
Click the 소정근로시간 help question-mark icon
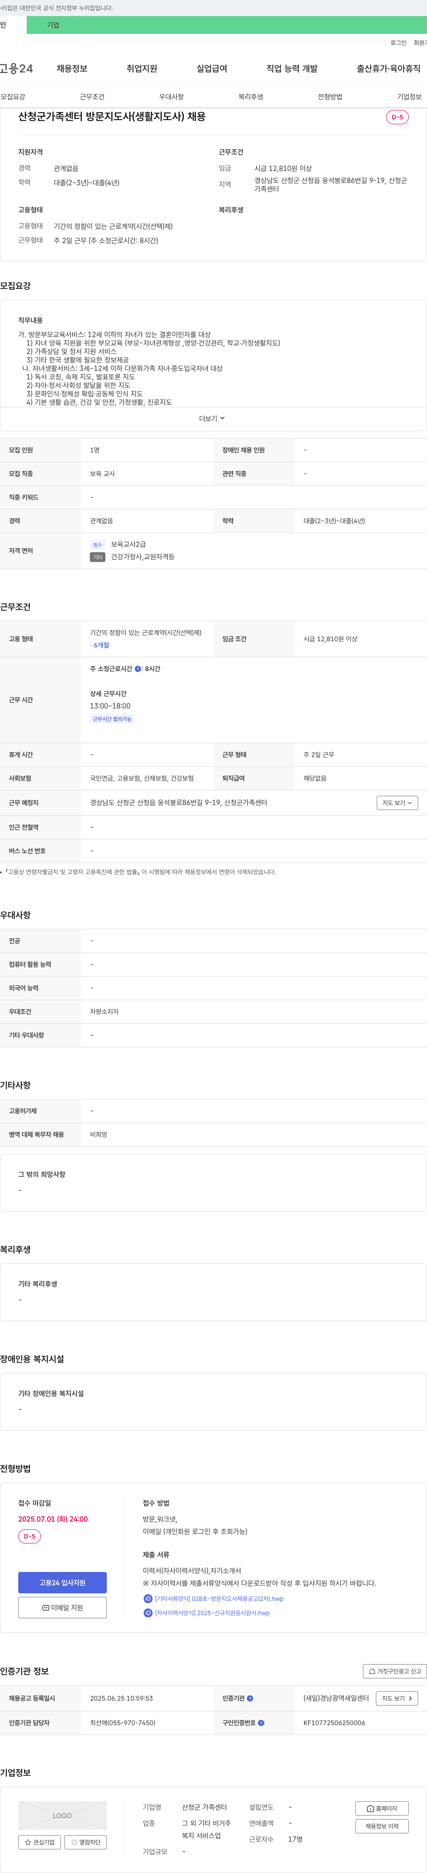pos(138,669)
